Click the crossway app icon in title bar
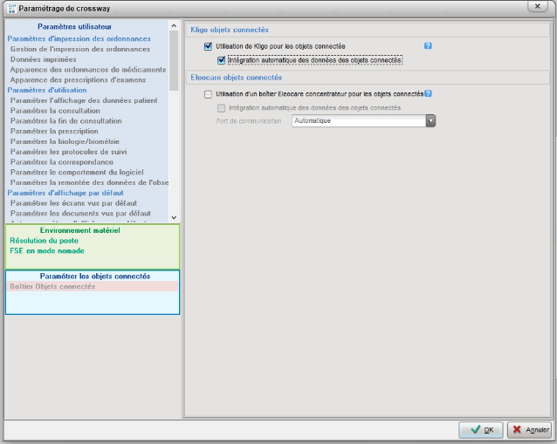The height and width of the screenshot is (444, 557). [10, 8]
